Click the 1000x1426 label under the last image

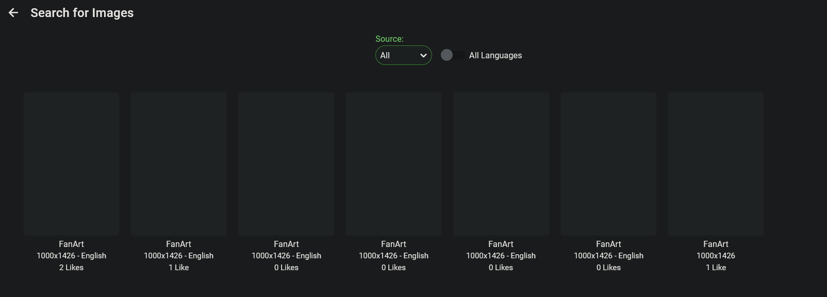[716, 256]
